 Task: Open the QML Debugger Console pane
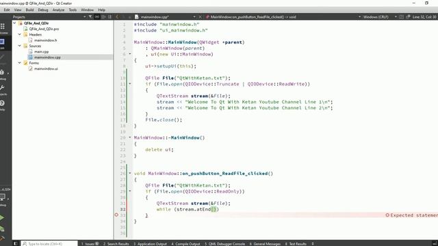tap(225, 244)
